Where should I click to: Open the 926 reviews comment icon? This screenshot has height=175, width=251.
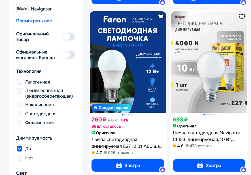click(x=105, y=152)
